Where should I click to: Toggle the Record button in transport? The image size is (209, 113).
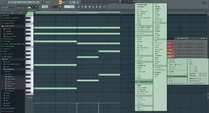pyautogui.click(x=40, y=7)
